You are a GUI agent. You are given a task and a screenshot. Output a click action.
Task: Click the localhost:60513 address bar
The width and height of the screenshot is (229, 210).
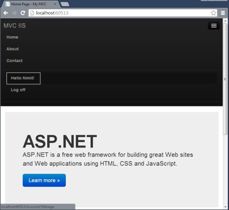click(x=123, y=13)
